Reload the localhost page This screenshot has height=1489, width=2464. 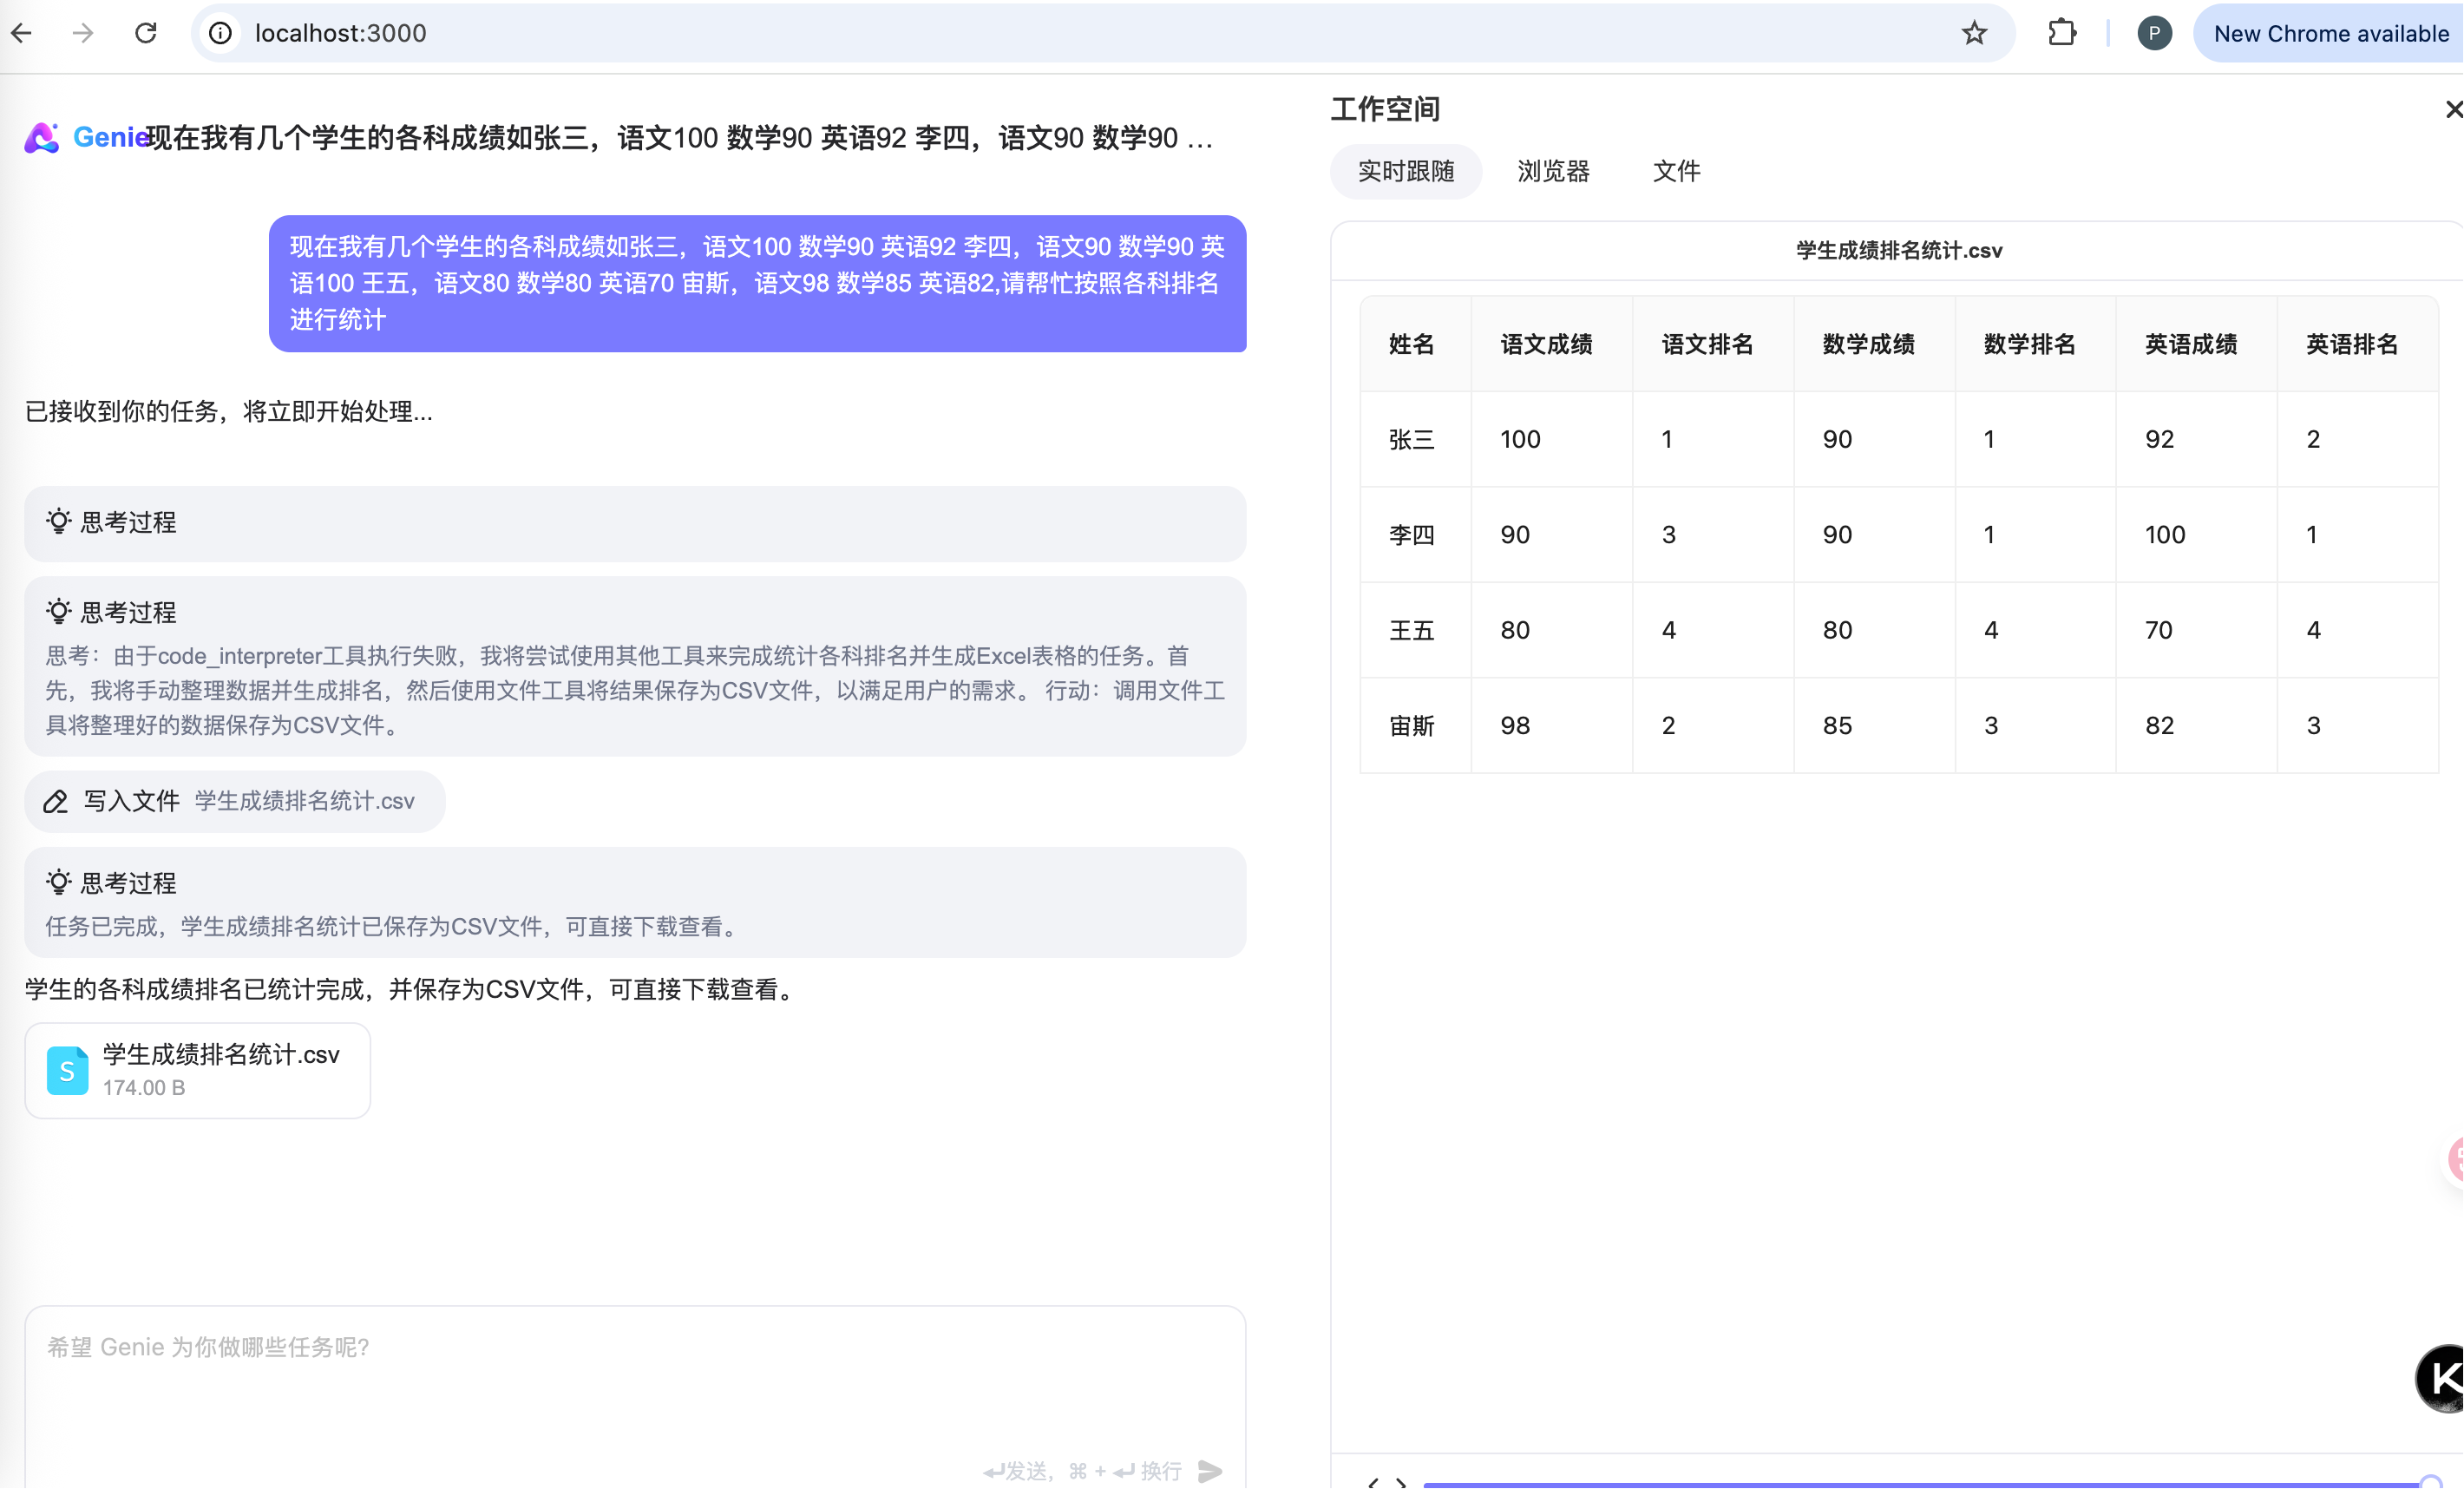coord(146,33)
